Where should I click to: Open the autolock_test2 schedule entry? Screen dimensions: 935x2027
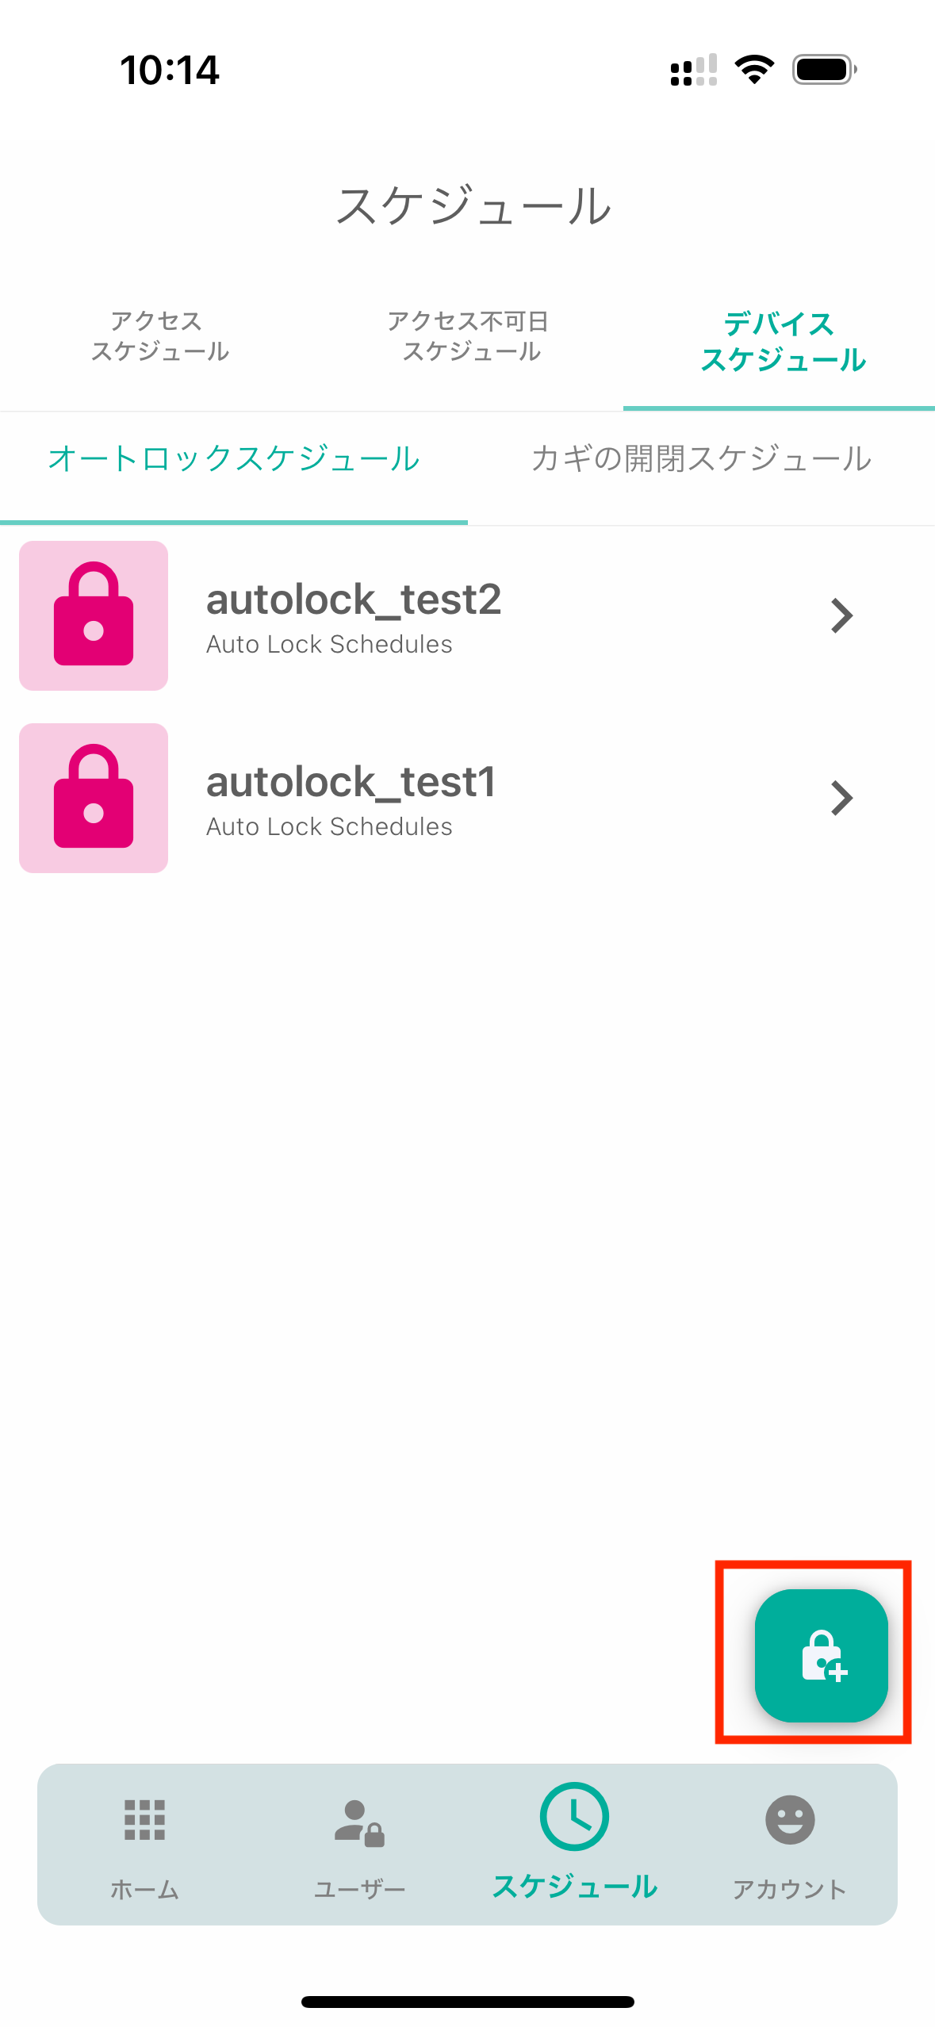point(467,615)
